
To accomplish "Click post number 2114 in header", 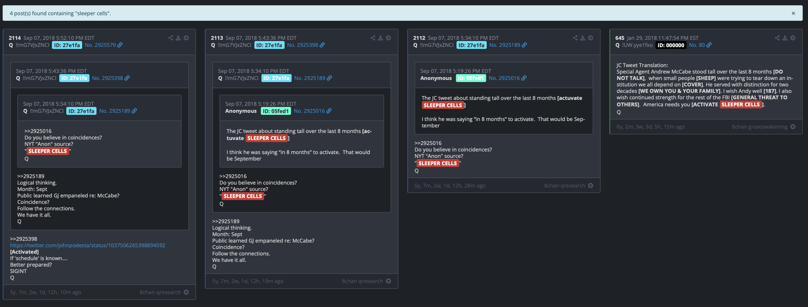I will tap(15, 38).
